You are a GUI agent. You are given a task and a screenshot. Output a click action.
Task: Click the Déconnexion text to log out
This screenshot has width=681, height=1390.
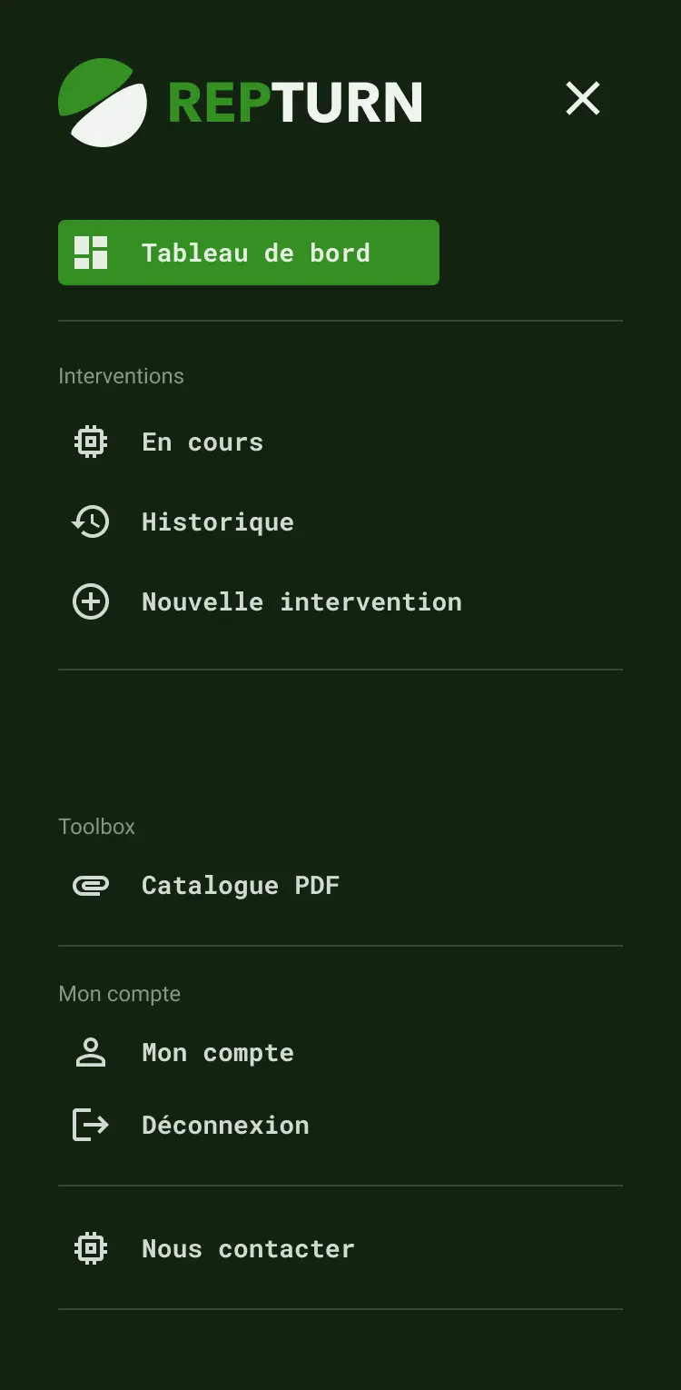[225, 1126]
